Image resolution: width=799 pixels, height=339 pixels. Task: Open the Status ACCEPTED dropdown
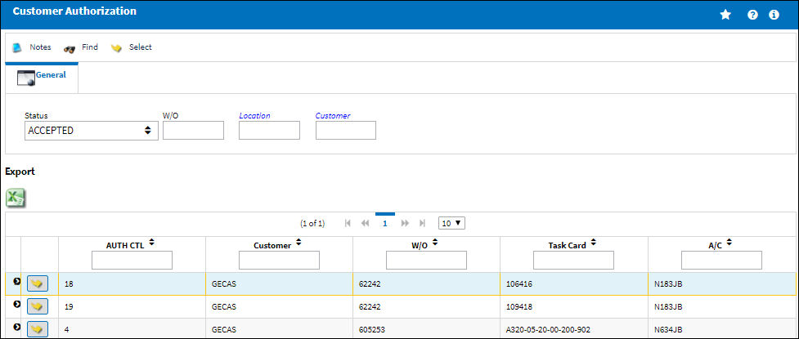pos(92,131)
